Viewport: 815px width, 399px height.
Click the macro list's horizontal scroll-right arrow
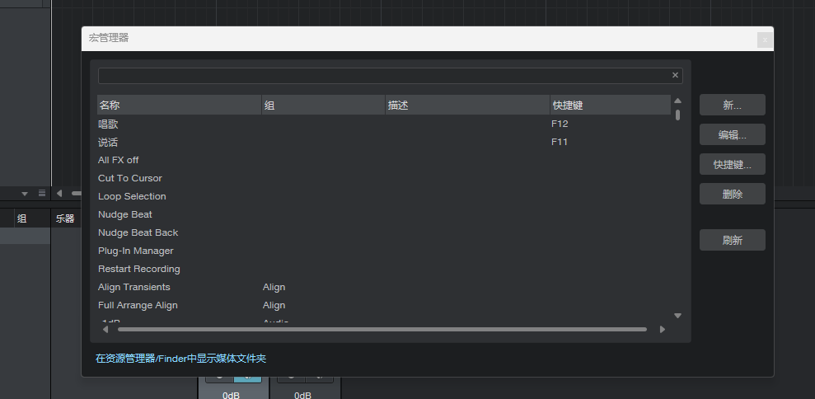663,329
